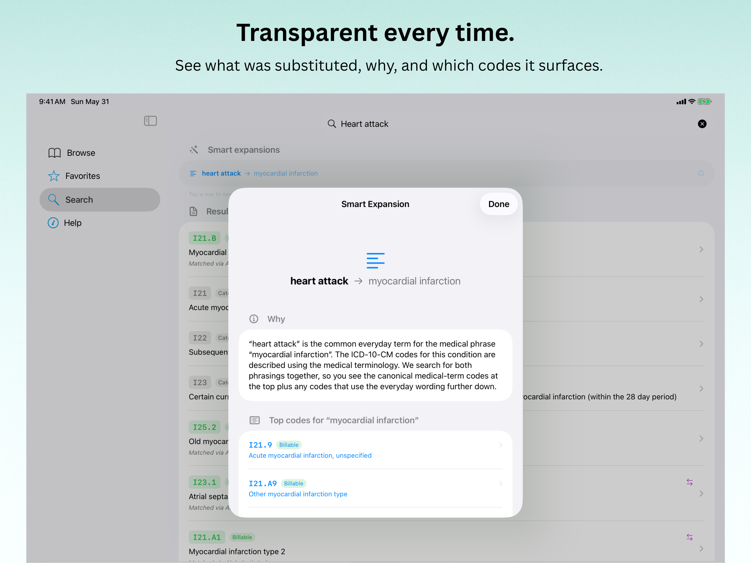The height and width of the screenshot is (563, 751).
Task: Click the battery icon in status bar
Action: pos(705,101)
